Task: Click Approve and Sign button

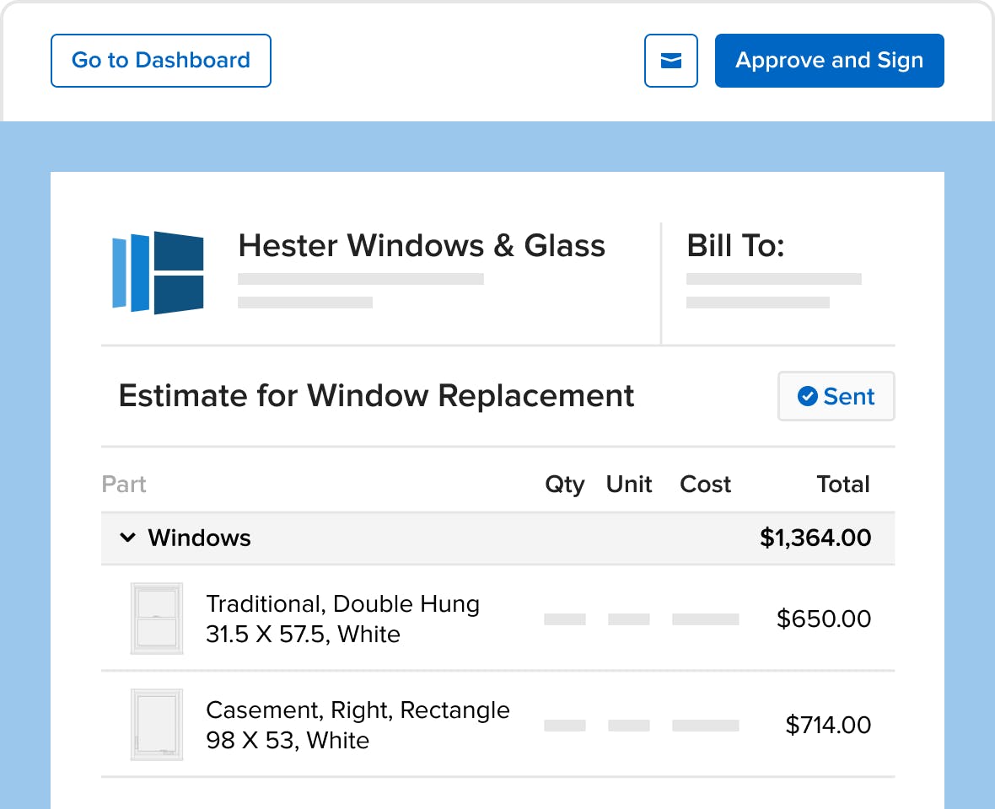Action: click(830, 61)
